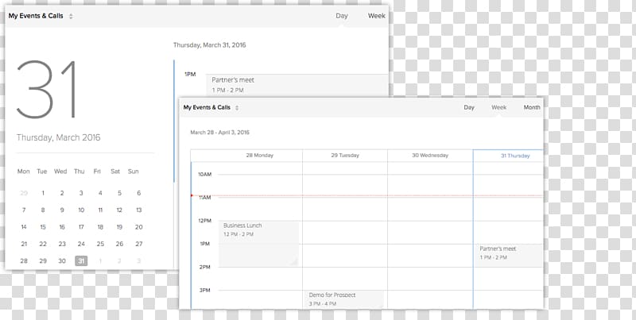Image resolution: width=636 pixels, height=320 pixels.
Task: Click the red current-time marker line
Action: pyautogui.click(x=366, y=195)
